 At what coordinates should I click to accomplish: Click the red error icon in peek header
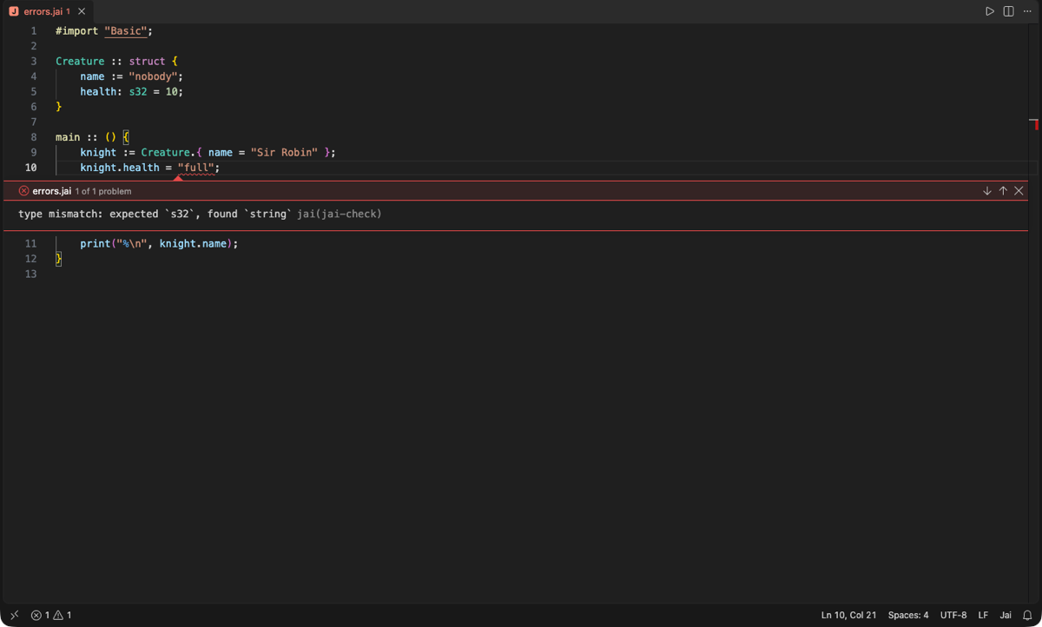pos(23,191)
